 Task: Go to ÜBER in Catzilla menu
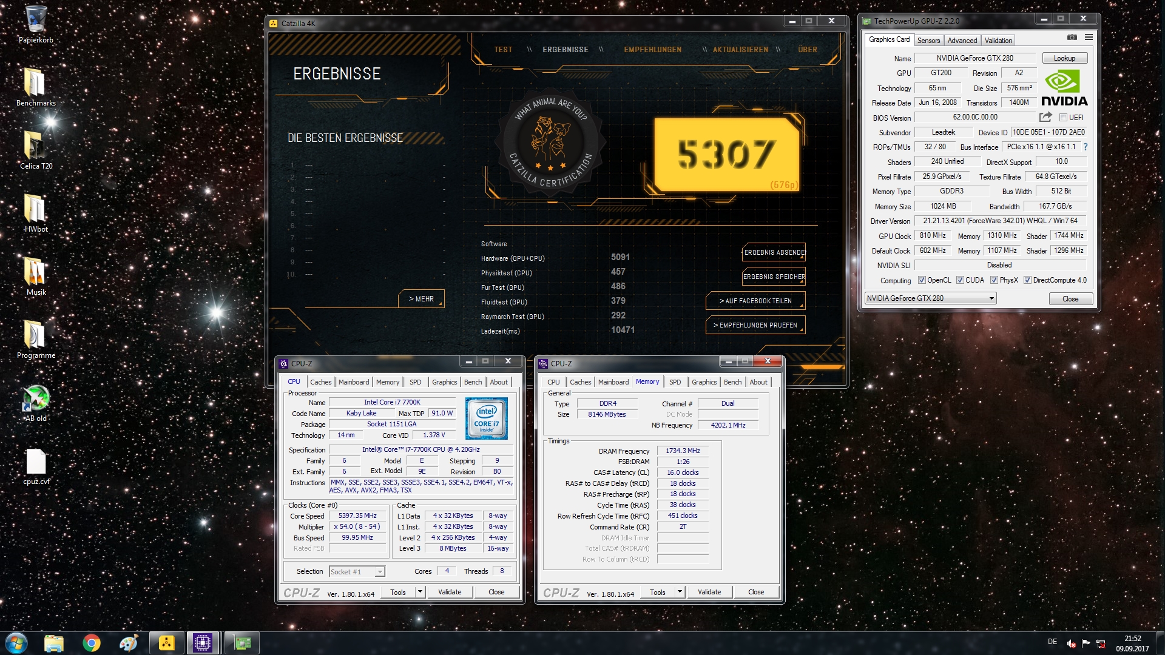(807, 50)
